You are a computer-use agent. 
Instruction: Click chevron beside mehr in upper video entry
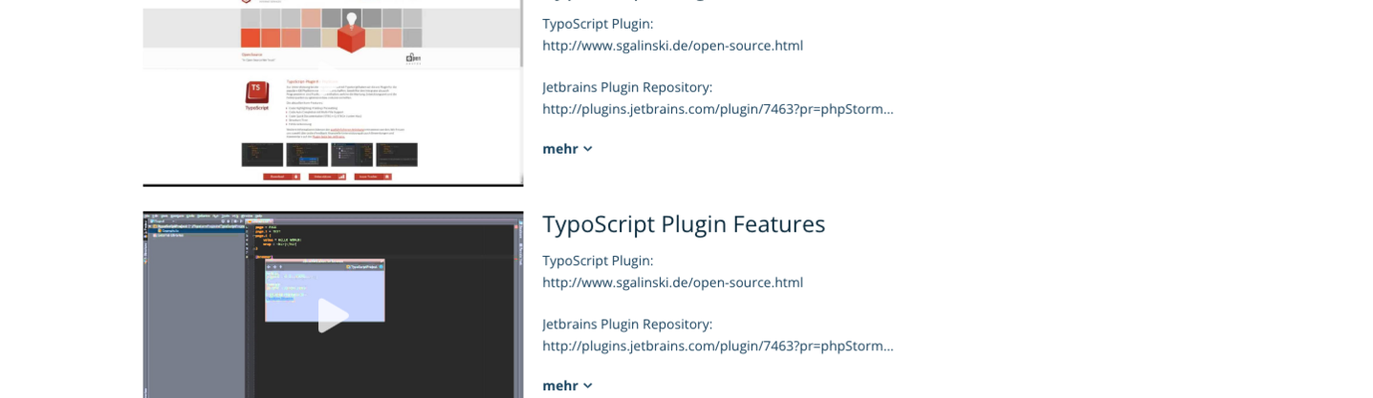[x=588, y=149]
